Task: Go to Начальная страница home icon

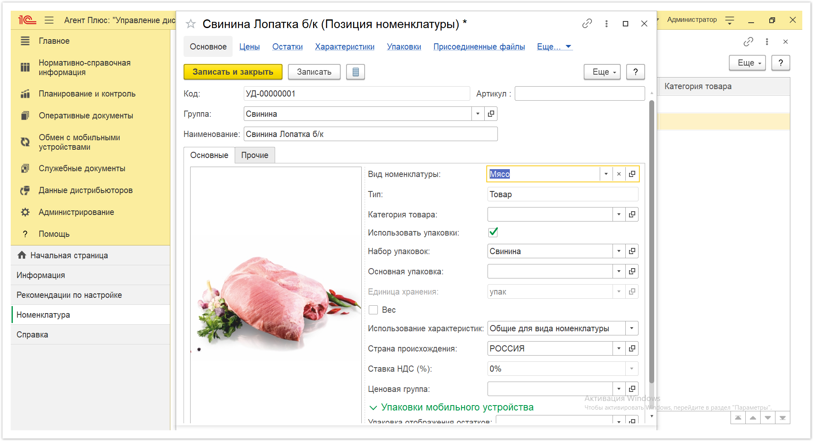Action: tap(22, 255)
